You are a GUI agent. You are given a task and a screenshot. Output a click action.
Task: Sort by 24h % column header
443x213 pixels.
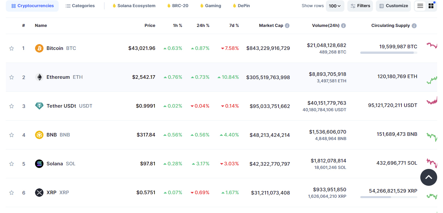203,26
